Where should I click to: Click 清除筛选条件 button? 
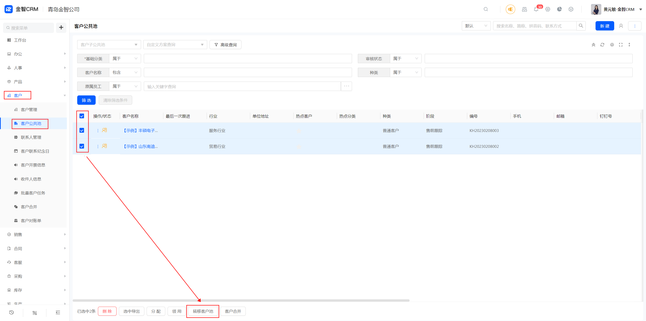tap(115, 100)
